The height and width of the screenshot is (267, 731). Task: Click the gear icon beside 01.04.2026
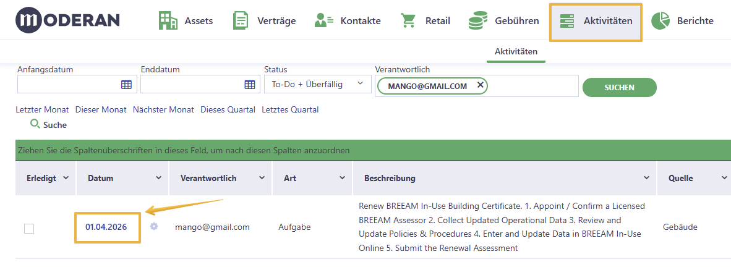point(154,226)
